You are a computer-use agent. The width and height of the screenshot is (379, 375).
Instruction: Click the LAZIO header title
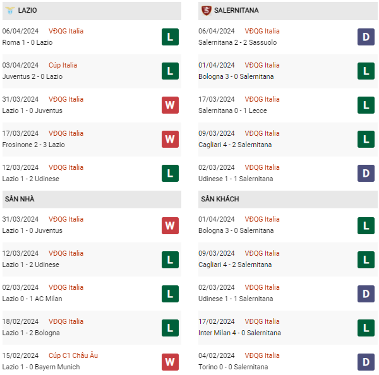27,11
